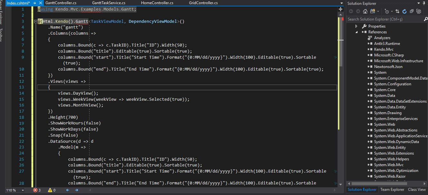Image resolution: width=428 pixels, height=195 pixels.
Task: Switch to the GanttController.cs tab
Action: 61,3
